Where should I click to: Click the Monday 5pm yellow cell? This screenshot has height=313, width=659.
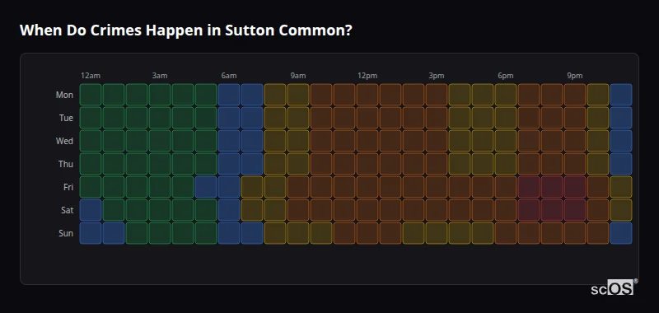483,95
